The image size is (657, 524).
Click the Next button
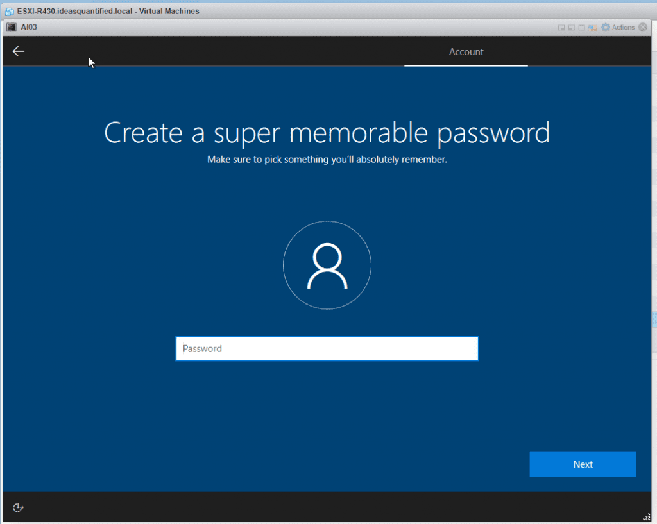pos(583,464)
